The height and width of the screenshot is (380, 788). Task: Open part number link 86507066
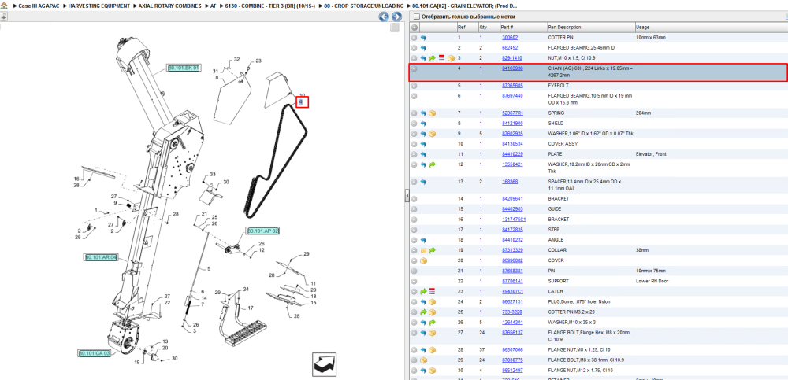(512, 349)
